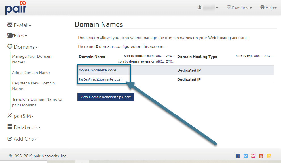Viewport: 281px width, 163px height.
Task: Click View Domain Relationship Chart button
Action: (x=105, y=97)
